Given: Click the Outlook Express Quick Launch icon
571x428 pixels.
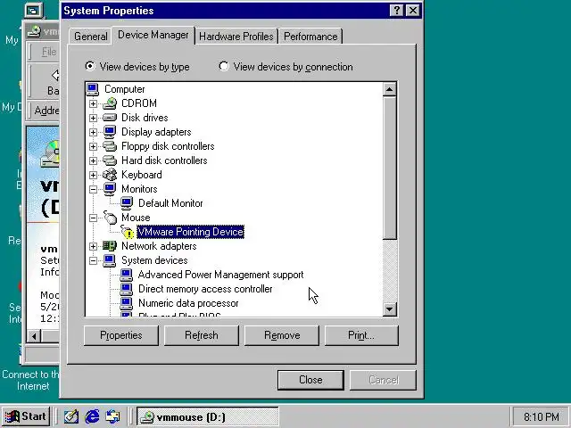Looking at the screenshot, I should coord(113,416).
